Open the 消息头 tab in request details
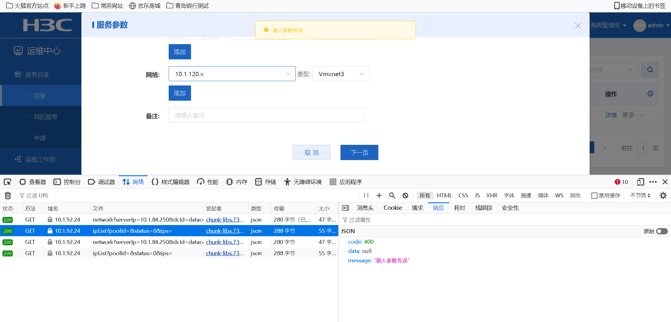 click(365, 208)
